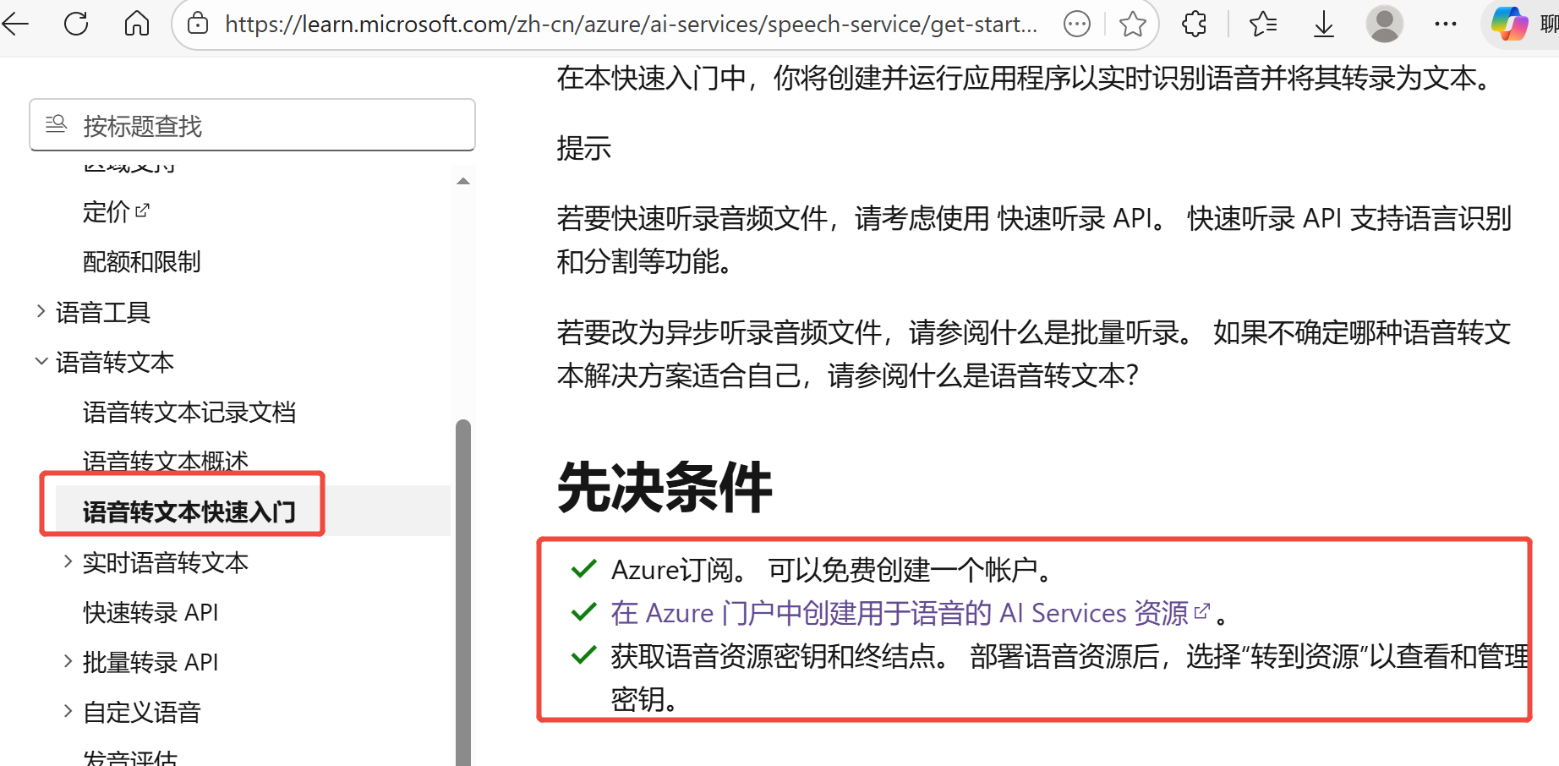The width and height of the screenshot is (1559, 766).
Task: Click the site info lock icon
Action: click(198, 24)
